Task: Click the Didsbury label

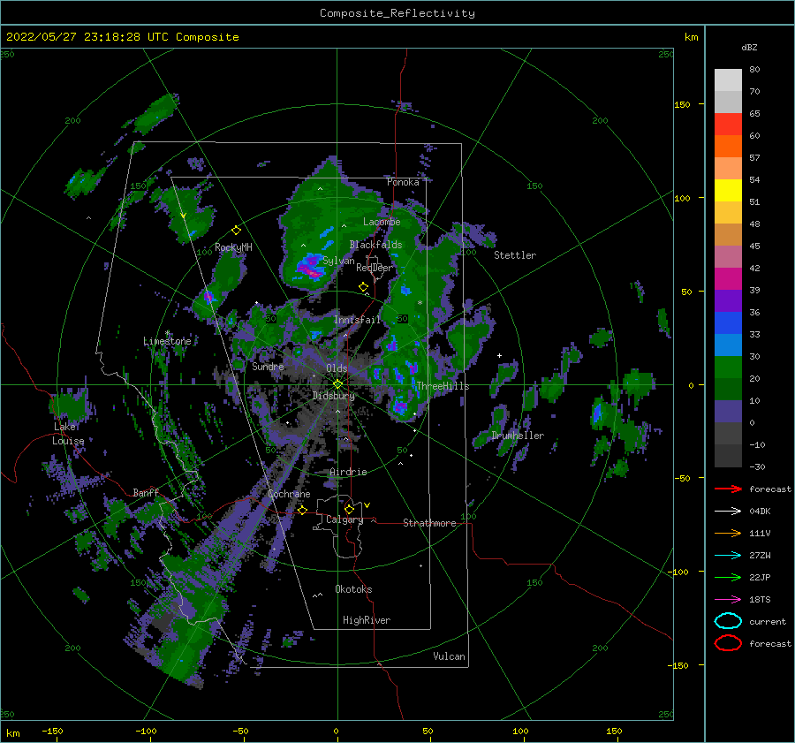Action: [x=334, y=396]
